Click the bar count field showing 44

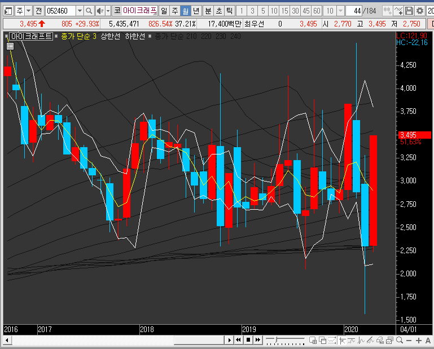click(354, 11)
